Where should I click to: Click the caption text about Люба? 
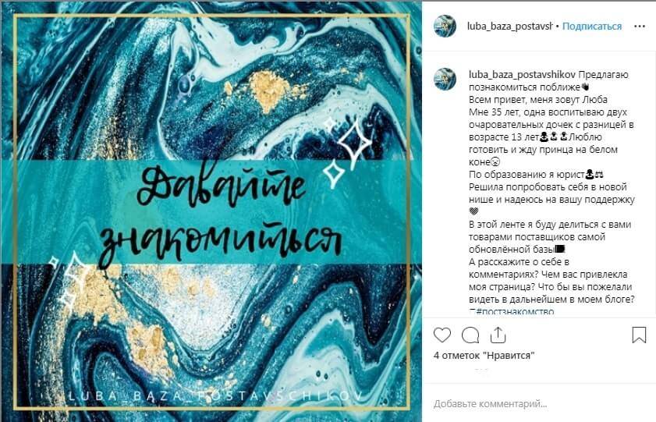click(x=551, y=193)
